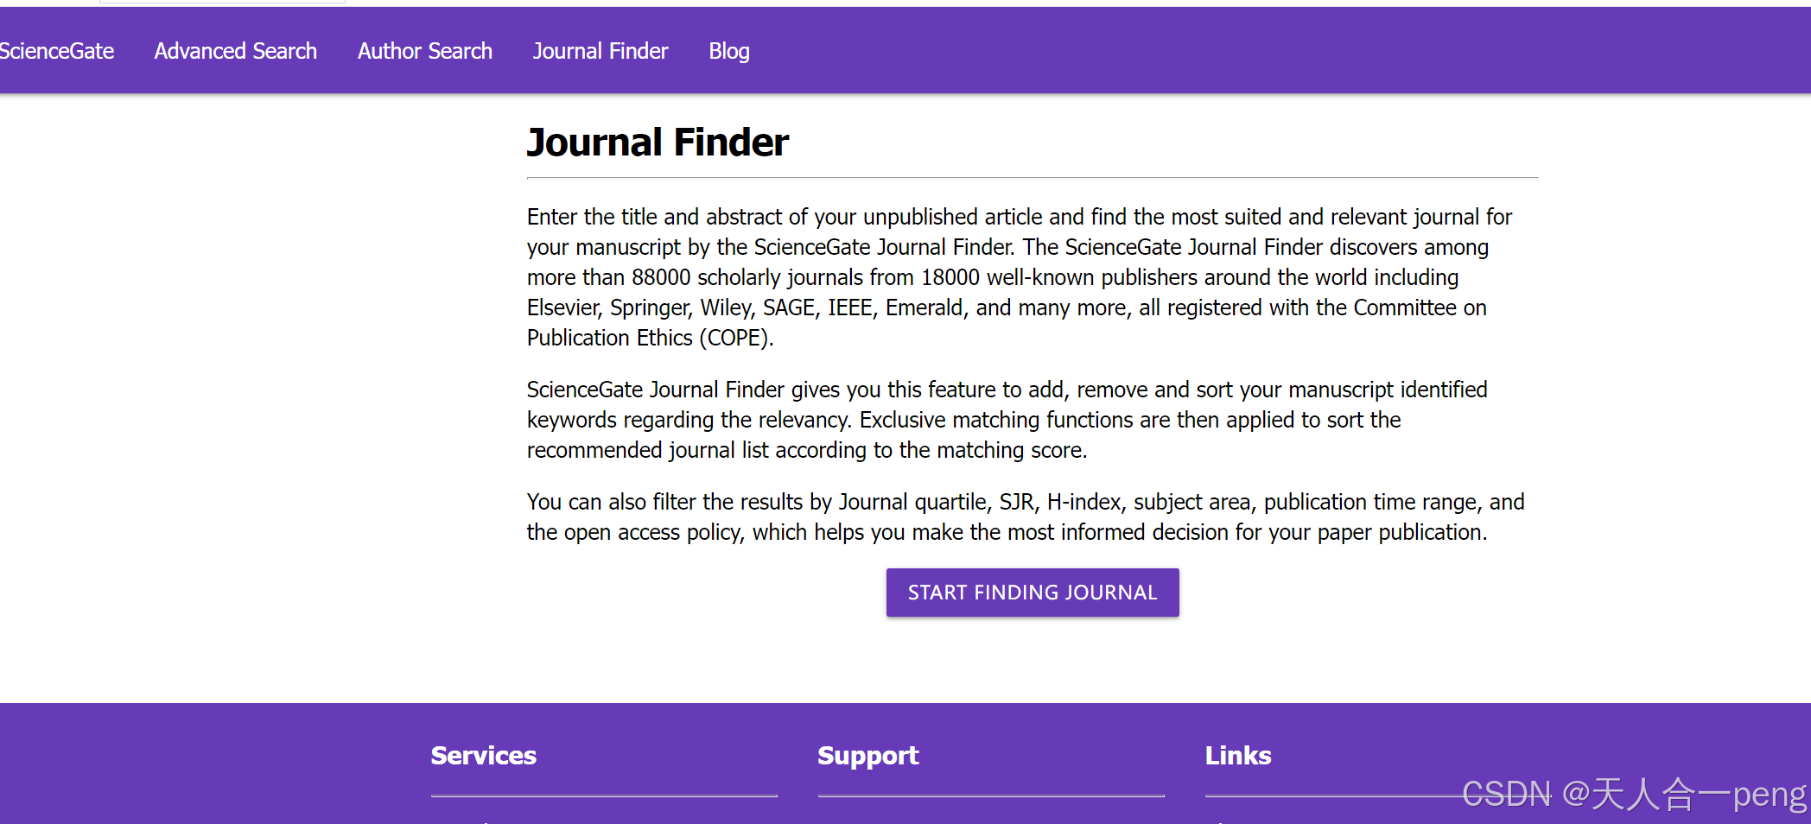Navigate to the ScienceGate home link
1811x824 pixels.
point(57,51)
